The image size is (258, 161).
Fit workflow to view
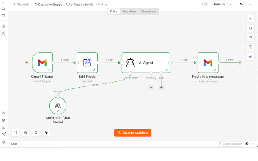tap(15, 133)
